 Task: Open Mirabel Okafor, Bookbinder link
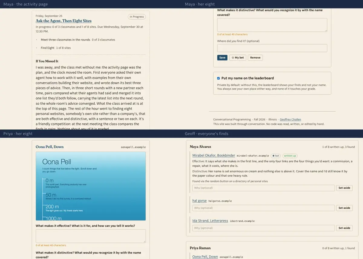[x=214, y=156]
